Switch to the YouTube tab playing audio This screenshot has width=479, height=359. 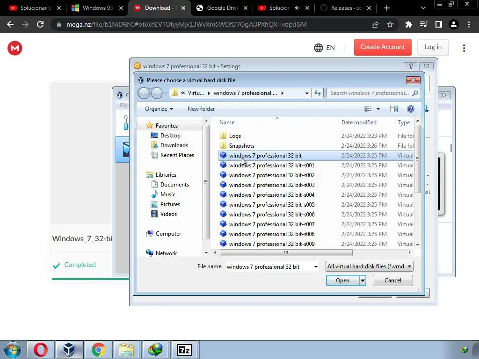tap(283, 8)
